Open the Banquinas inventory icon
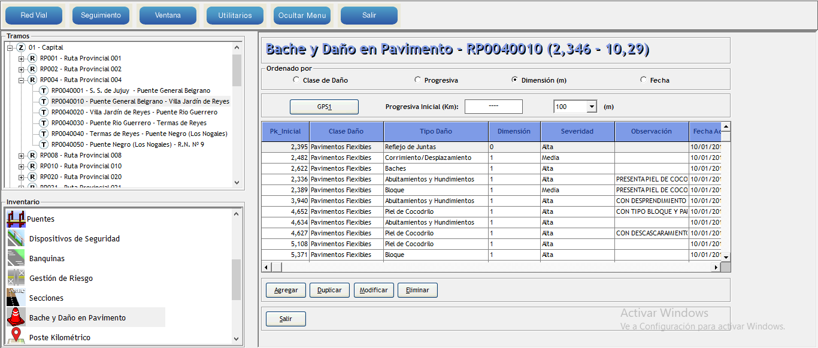 [x=16, y=259]
